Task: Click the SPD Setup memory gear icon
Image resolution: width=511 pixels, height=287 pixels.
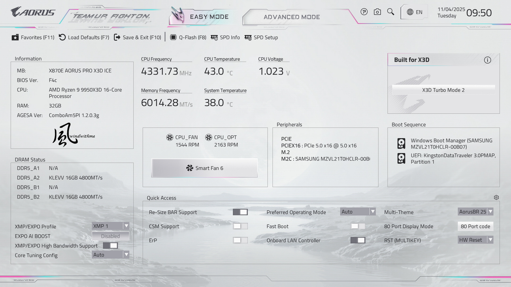Action: (248, 37)
